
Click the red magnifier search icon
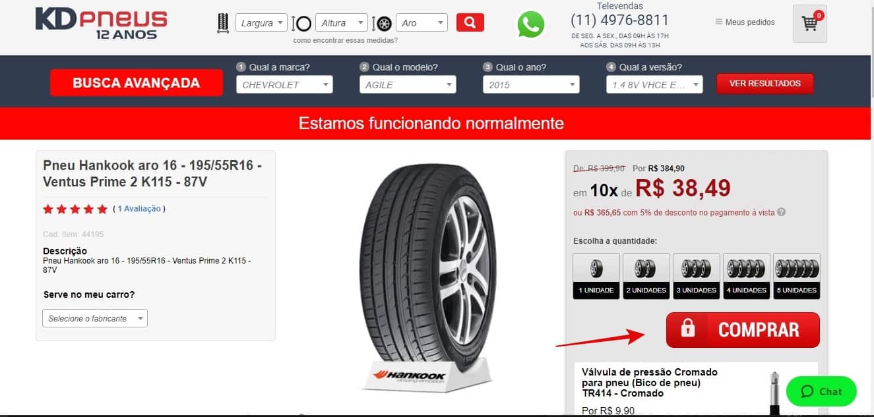tap(470, 22)
